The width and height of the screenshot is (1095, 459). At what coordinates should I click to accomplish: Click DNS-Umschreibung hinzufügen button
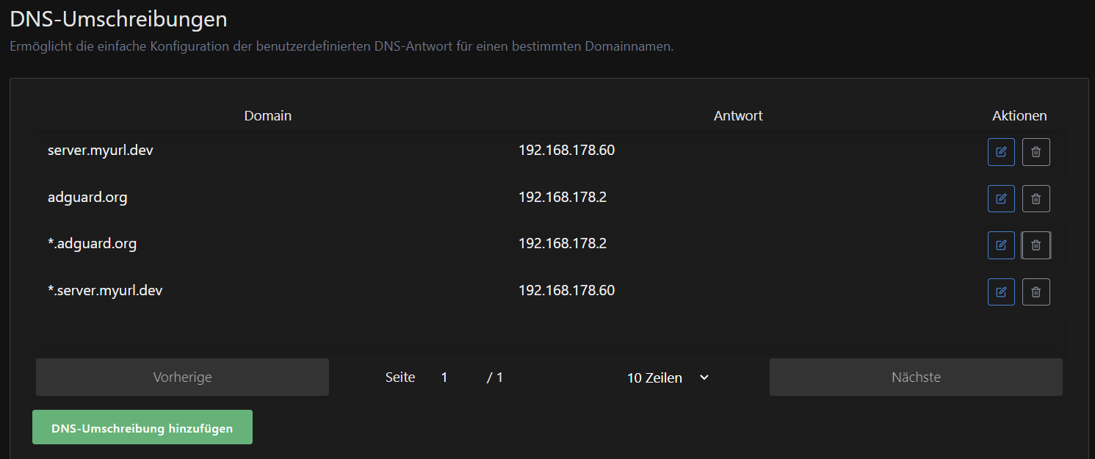142,427
